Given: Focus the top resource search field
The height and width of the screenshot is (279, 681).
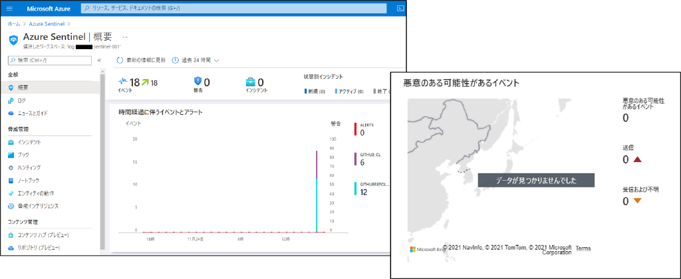Looking at the screenshot, I should (x=233, y=8).
